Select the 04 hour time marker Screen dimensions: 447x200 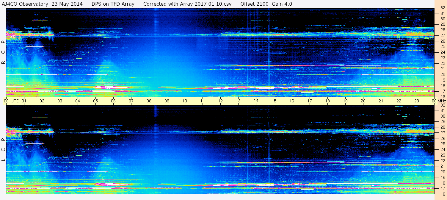[78, 101]
